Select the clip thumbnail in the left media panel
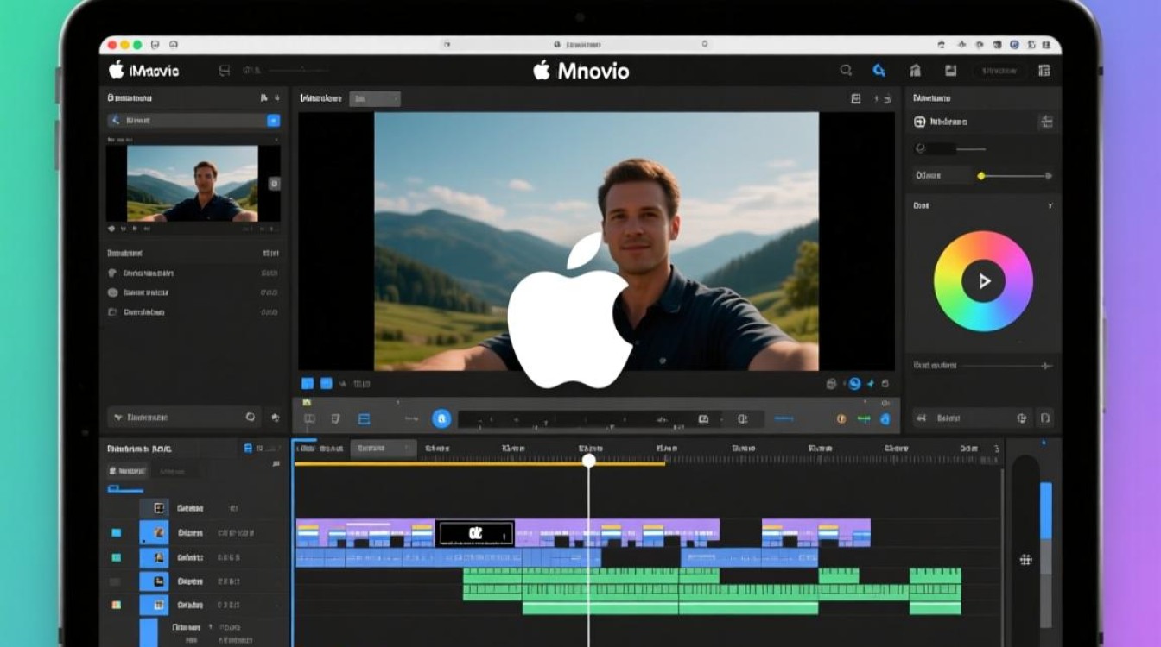This screenshot has width=1161, height=647. point(192,183)
